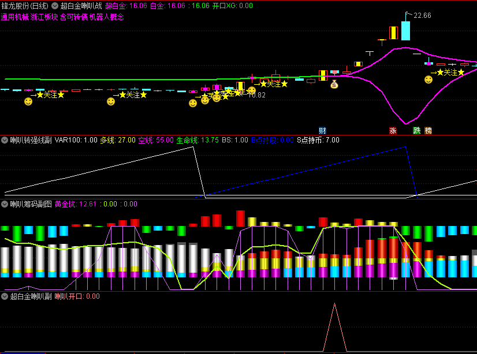477x354 pixels.
Task: Click the BS: 1.00 value
Action: (x=235, y=140)
